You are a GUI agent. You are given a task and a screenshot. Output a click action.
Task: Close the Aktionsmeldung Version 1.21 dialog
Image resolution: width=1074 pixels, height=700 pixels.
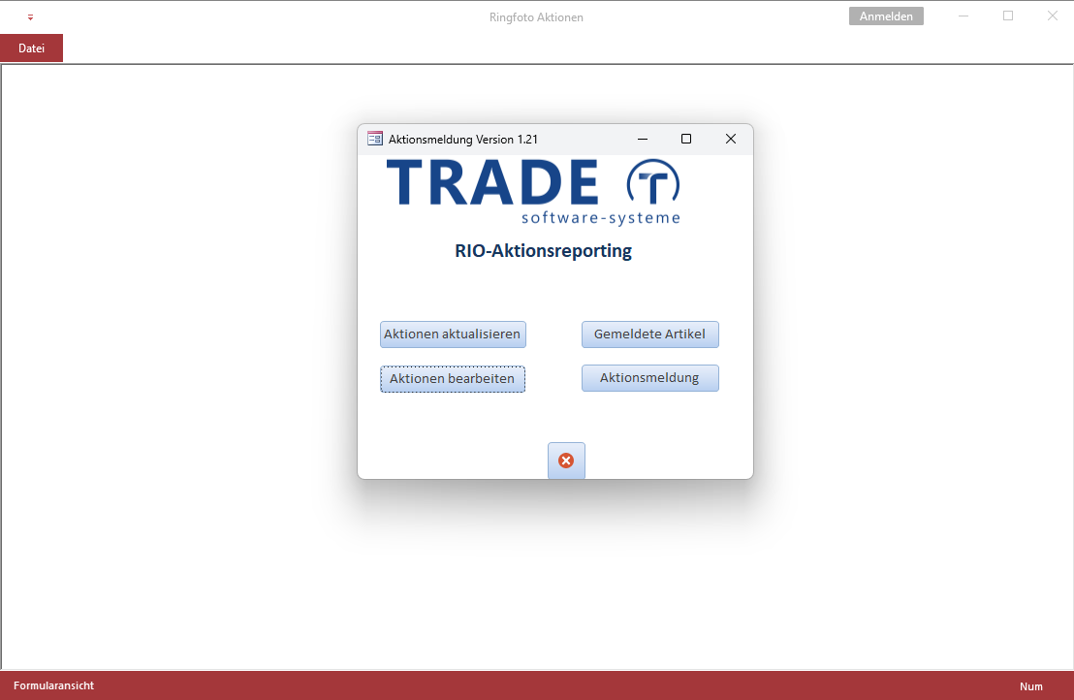731,139
